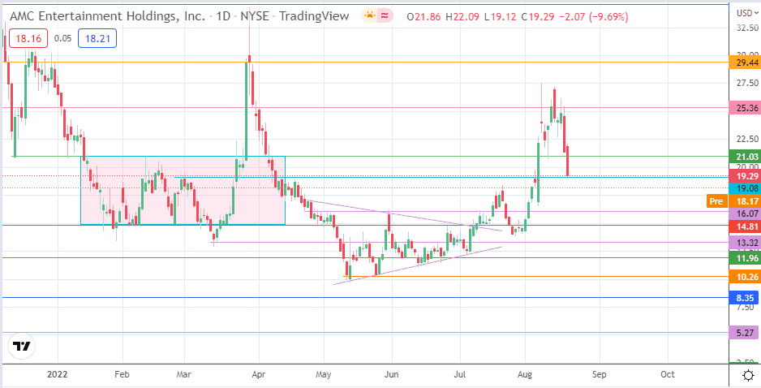Click the pre-market sun session icon
Screen dimensions: 761x388
tap(370, 16)
